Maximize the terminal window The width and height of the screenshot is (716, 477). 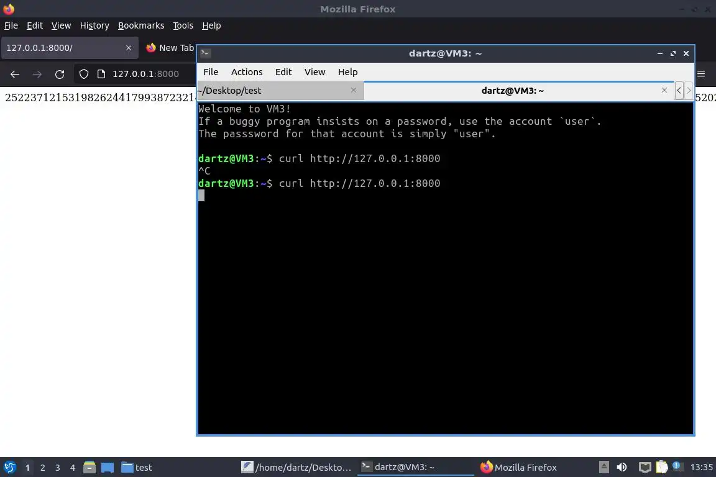(x=673, y=53)
